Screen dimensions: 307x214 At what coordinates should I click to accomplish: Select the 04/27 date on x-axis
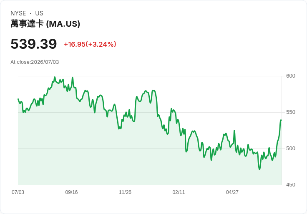(x=232, y=192)
